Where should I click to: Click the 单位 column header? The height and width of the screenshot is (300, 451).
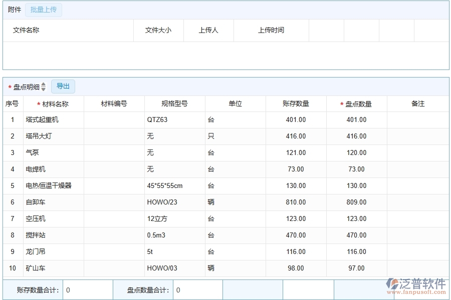click(236, 103)
